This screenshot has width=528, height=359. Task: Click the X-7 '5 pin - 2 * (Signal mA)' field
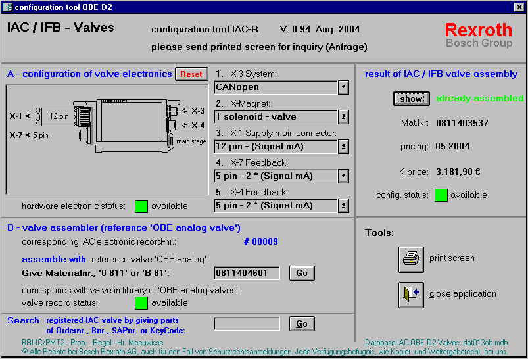pos(276,176)
